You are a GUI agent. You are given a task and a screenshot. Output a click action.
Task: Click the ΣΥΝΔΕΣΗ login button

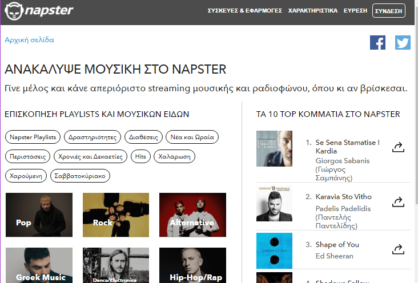[389, 11]
